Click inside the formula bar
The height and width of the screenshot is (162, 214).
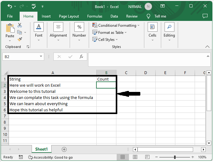tap(147, 60)
